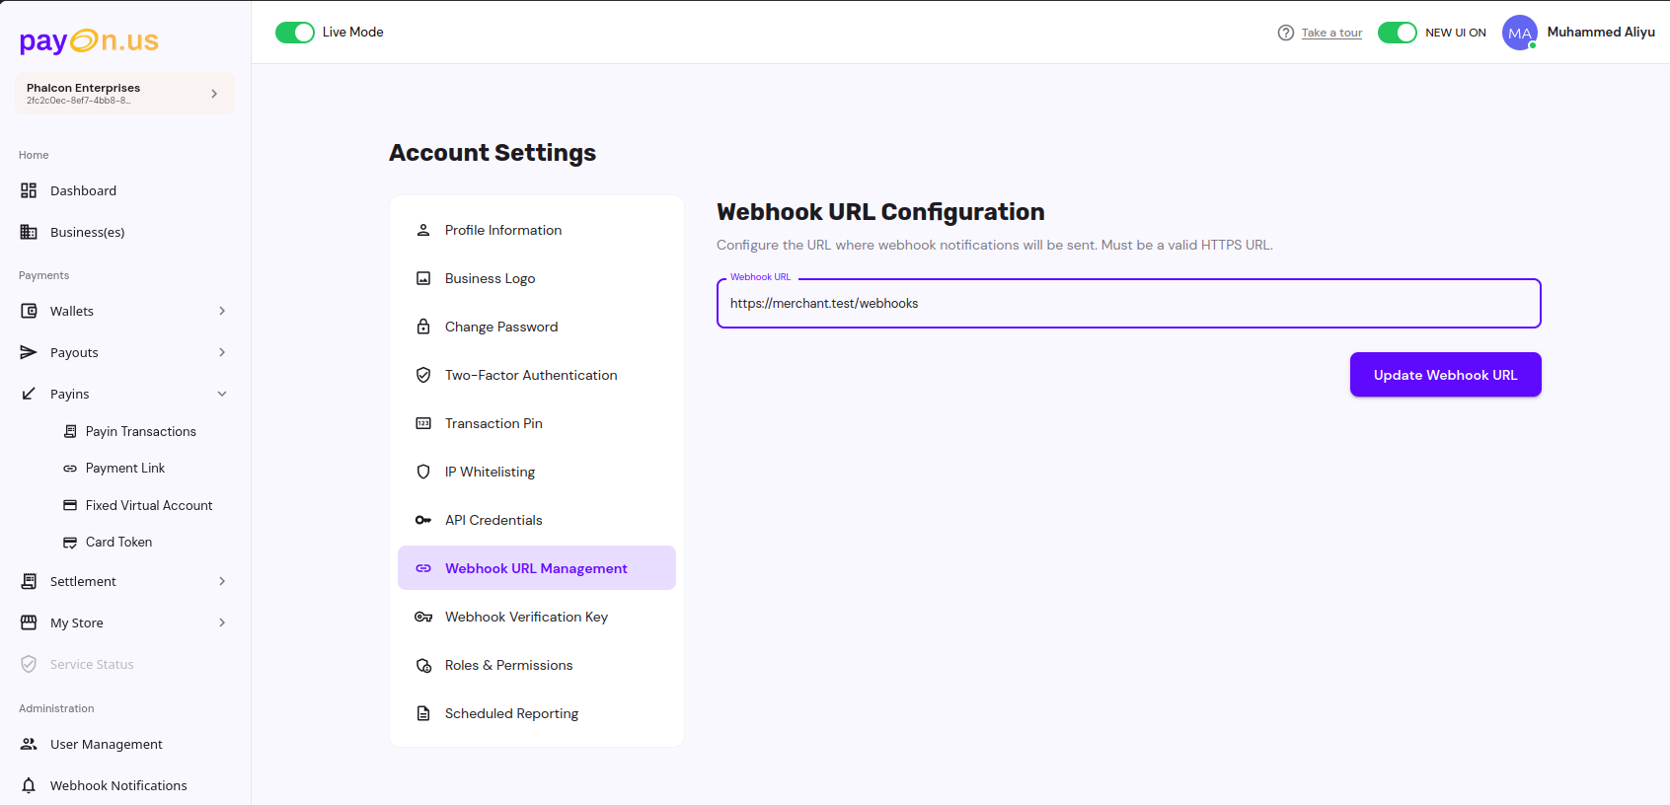The height and width of the screenshot is (805, 1670).
Task: Expand the Wallets submenu chevron
Action: tap(222, 311)
